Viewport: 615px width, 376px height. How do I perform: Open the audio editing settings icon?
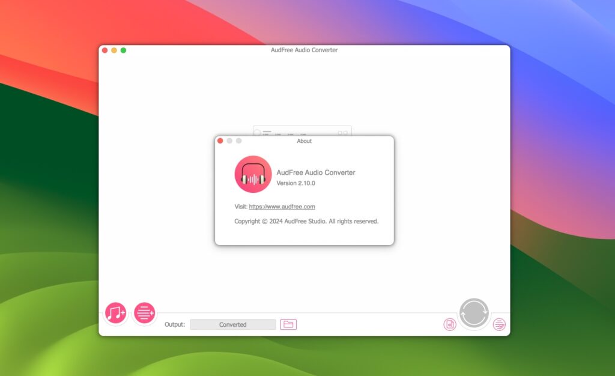pos(498,324)
